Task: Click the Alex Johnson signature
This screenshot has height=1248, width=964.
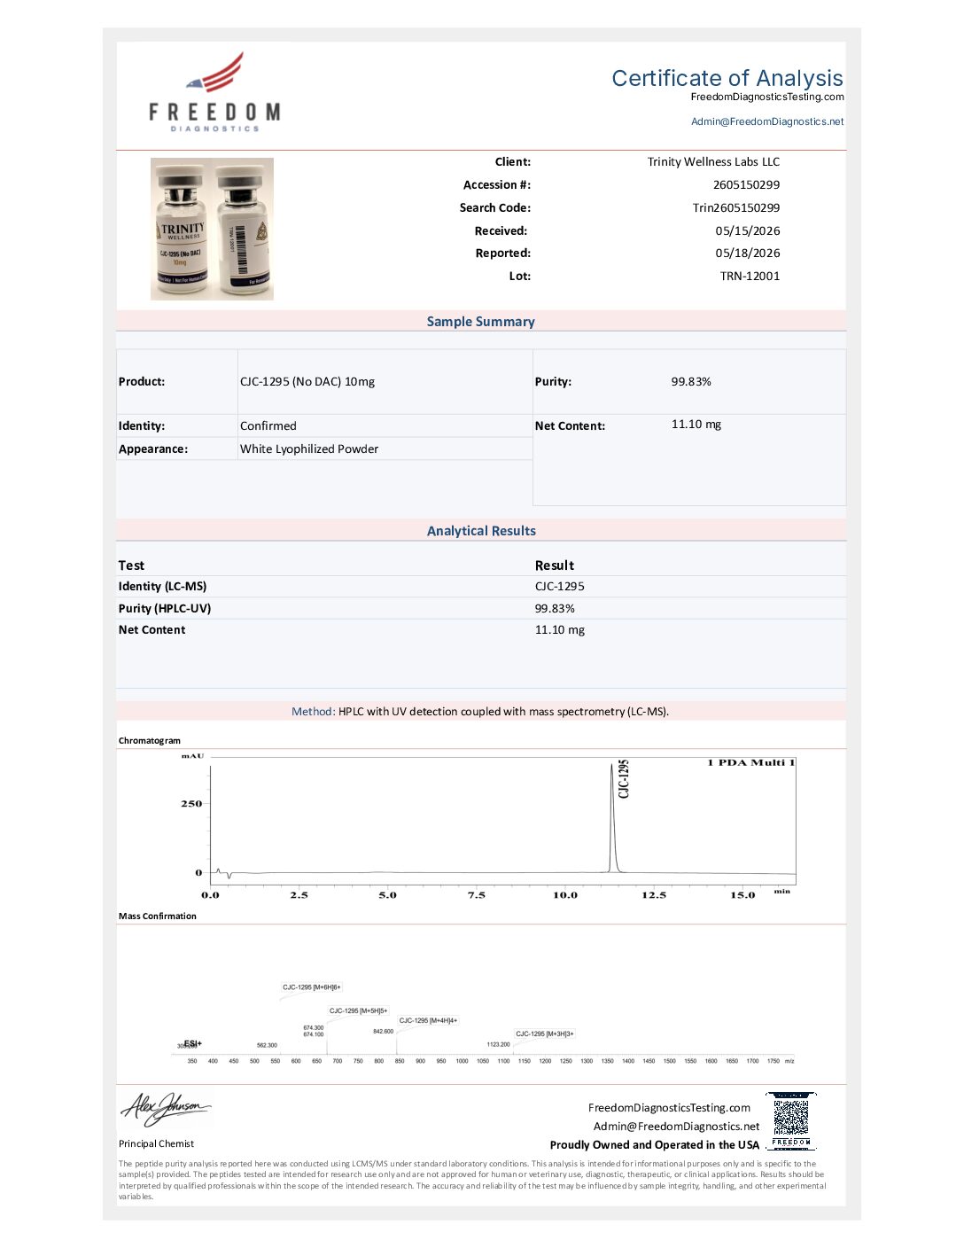Action: click(x=166, y=1108)
